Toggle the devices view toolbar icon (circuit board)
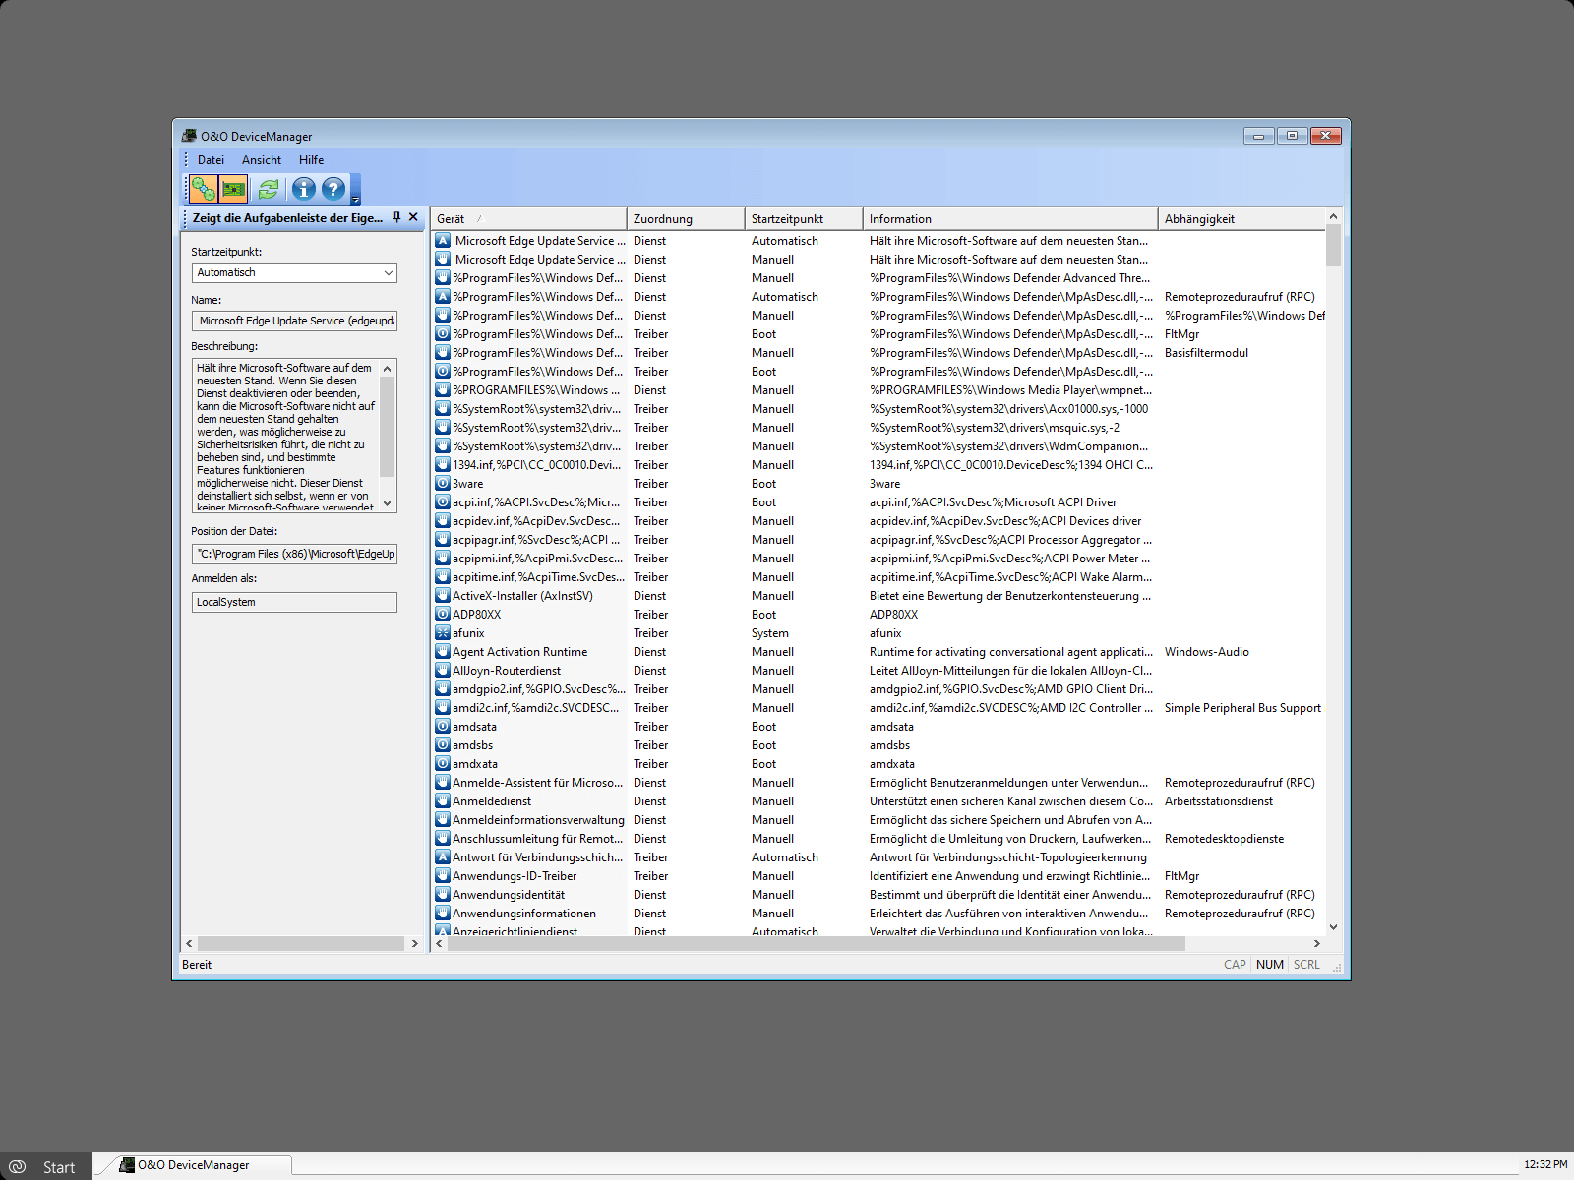The image size is (1574, 1180). [233, 189]
